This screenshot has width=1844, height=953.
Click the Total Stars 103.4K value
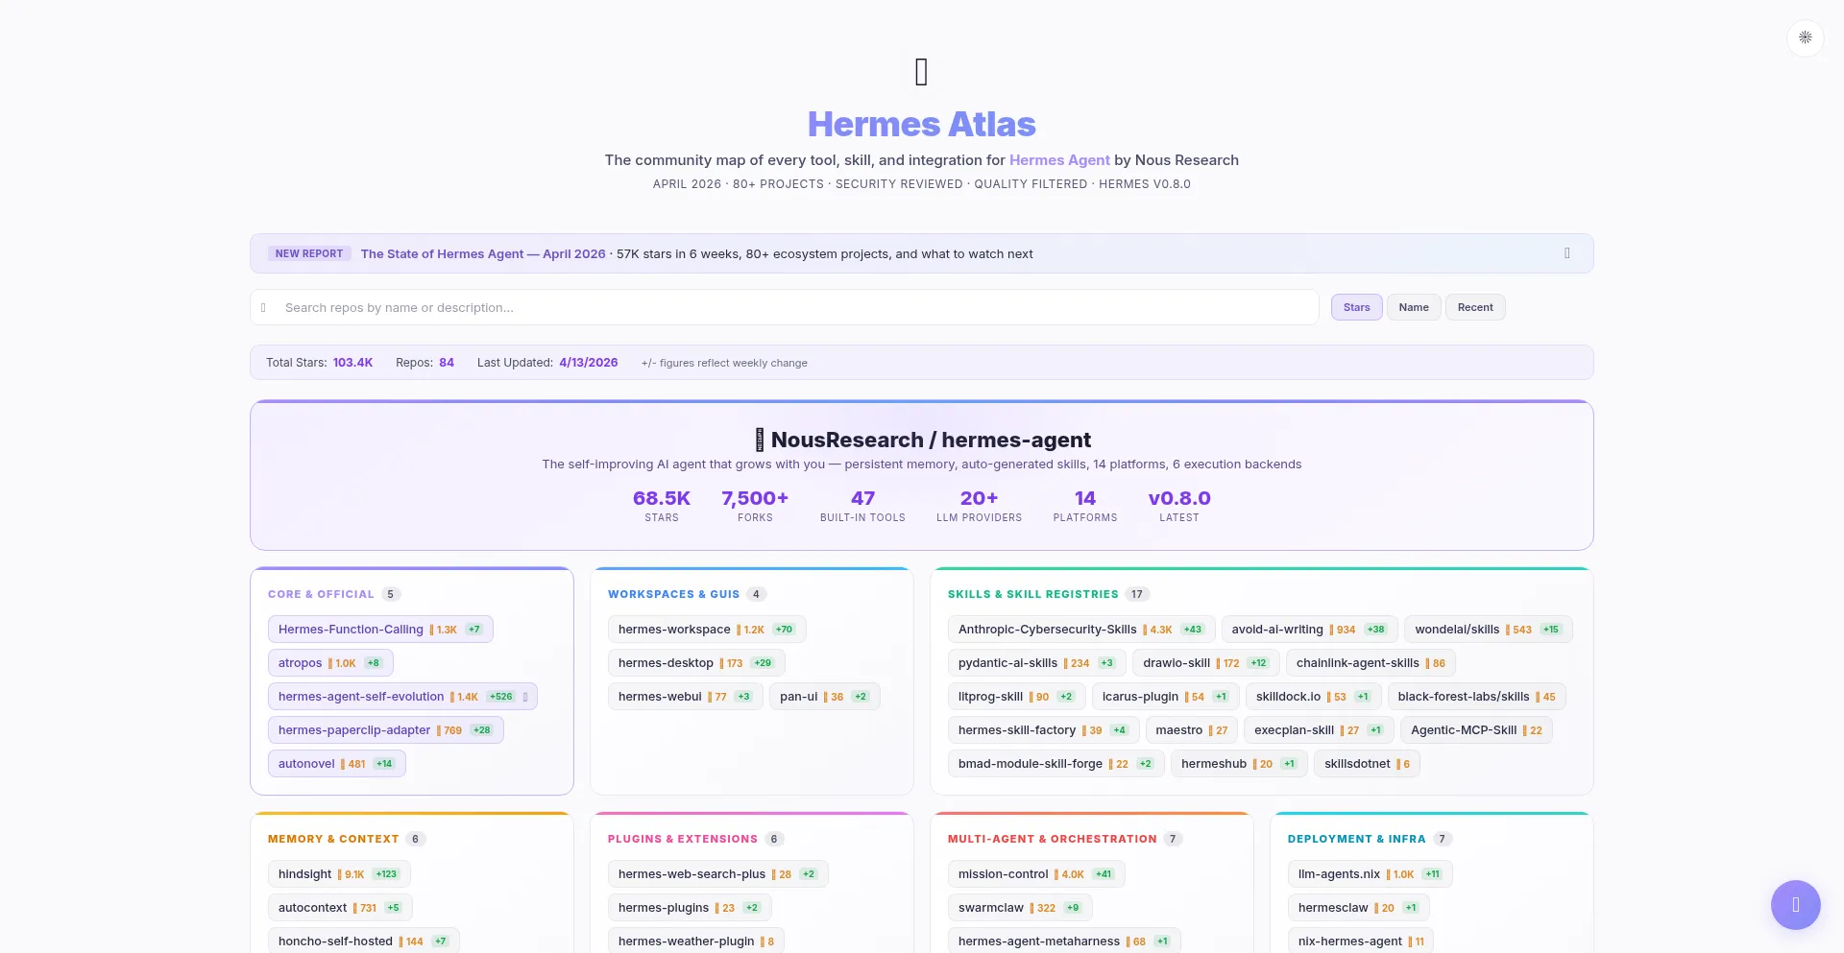[352, 363]
